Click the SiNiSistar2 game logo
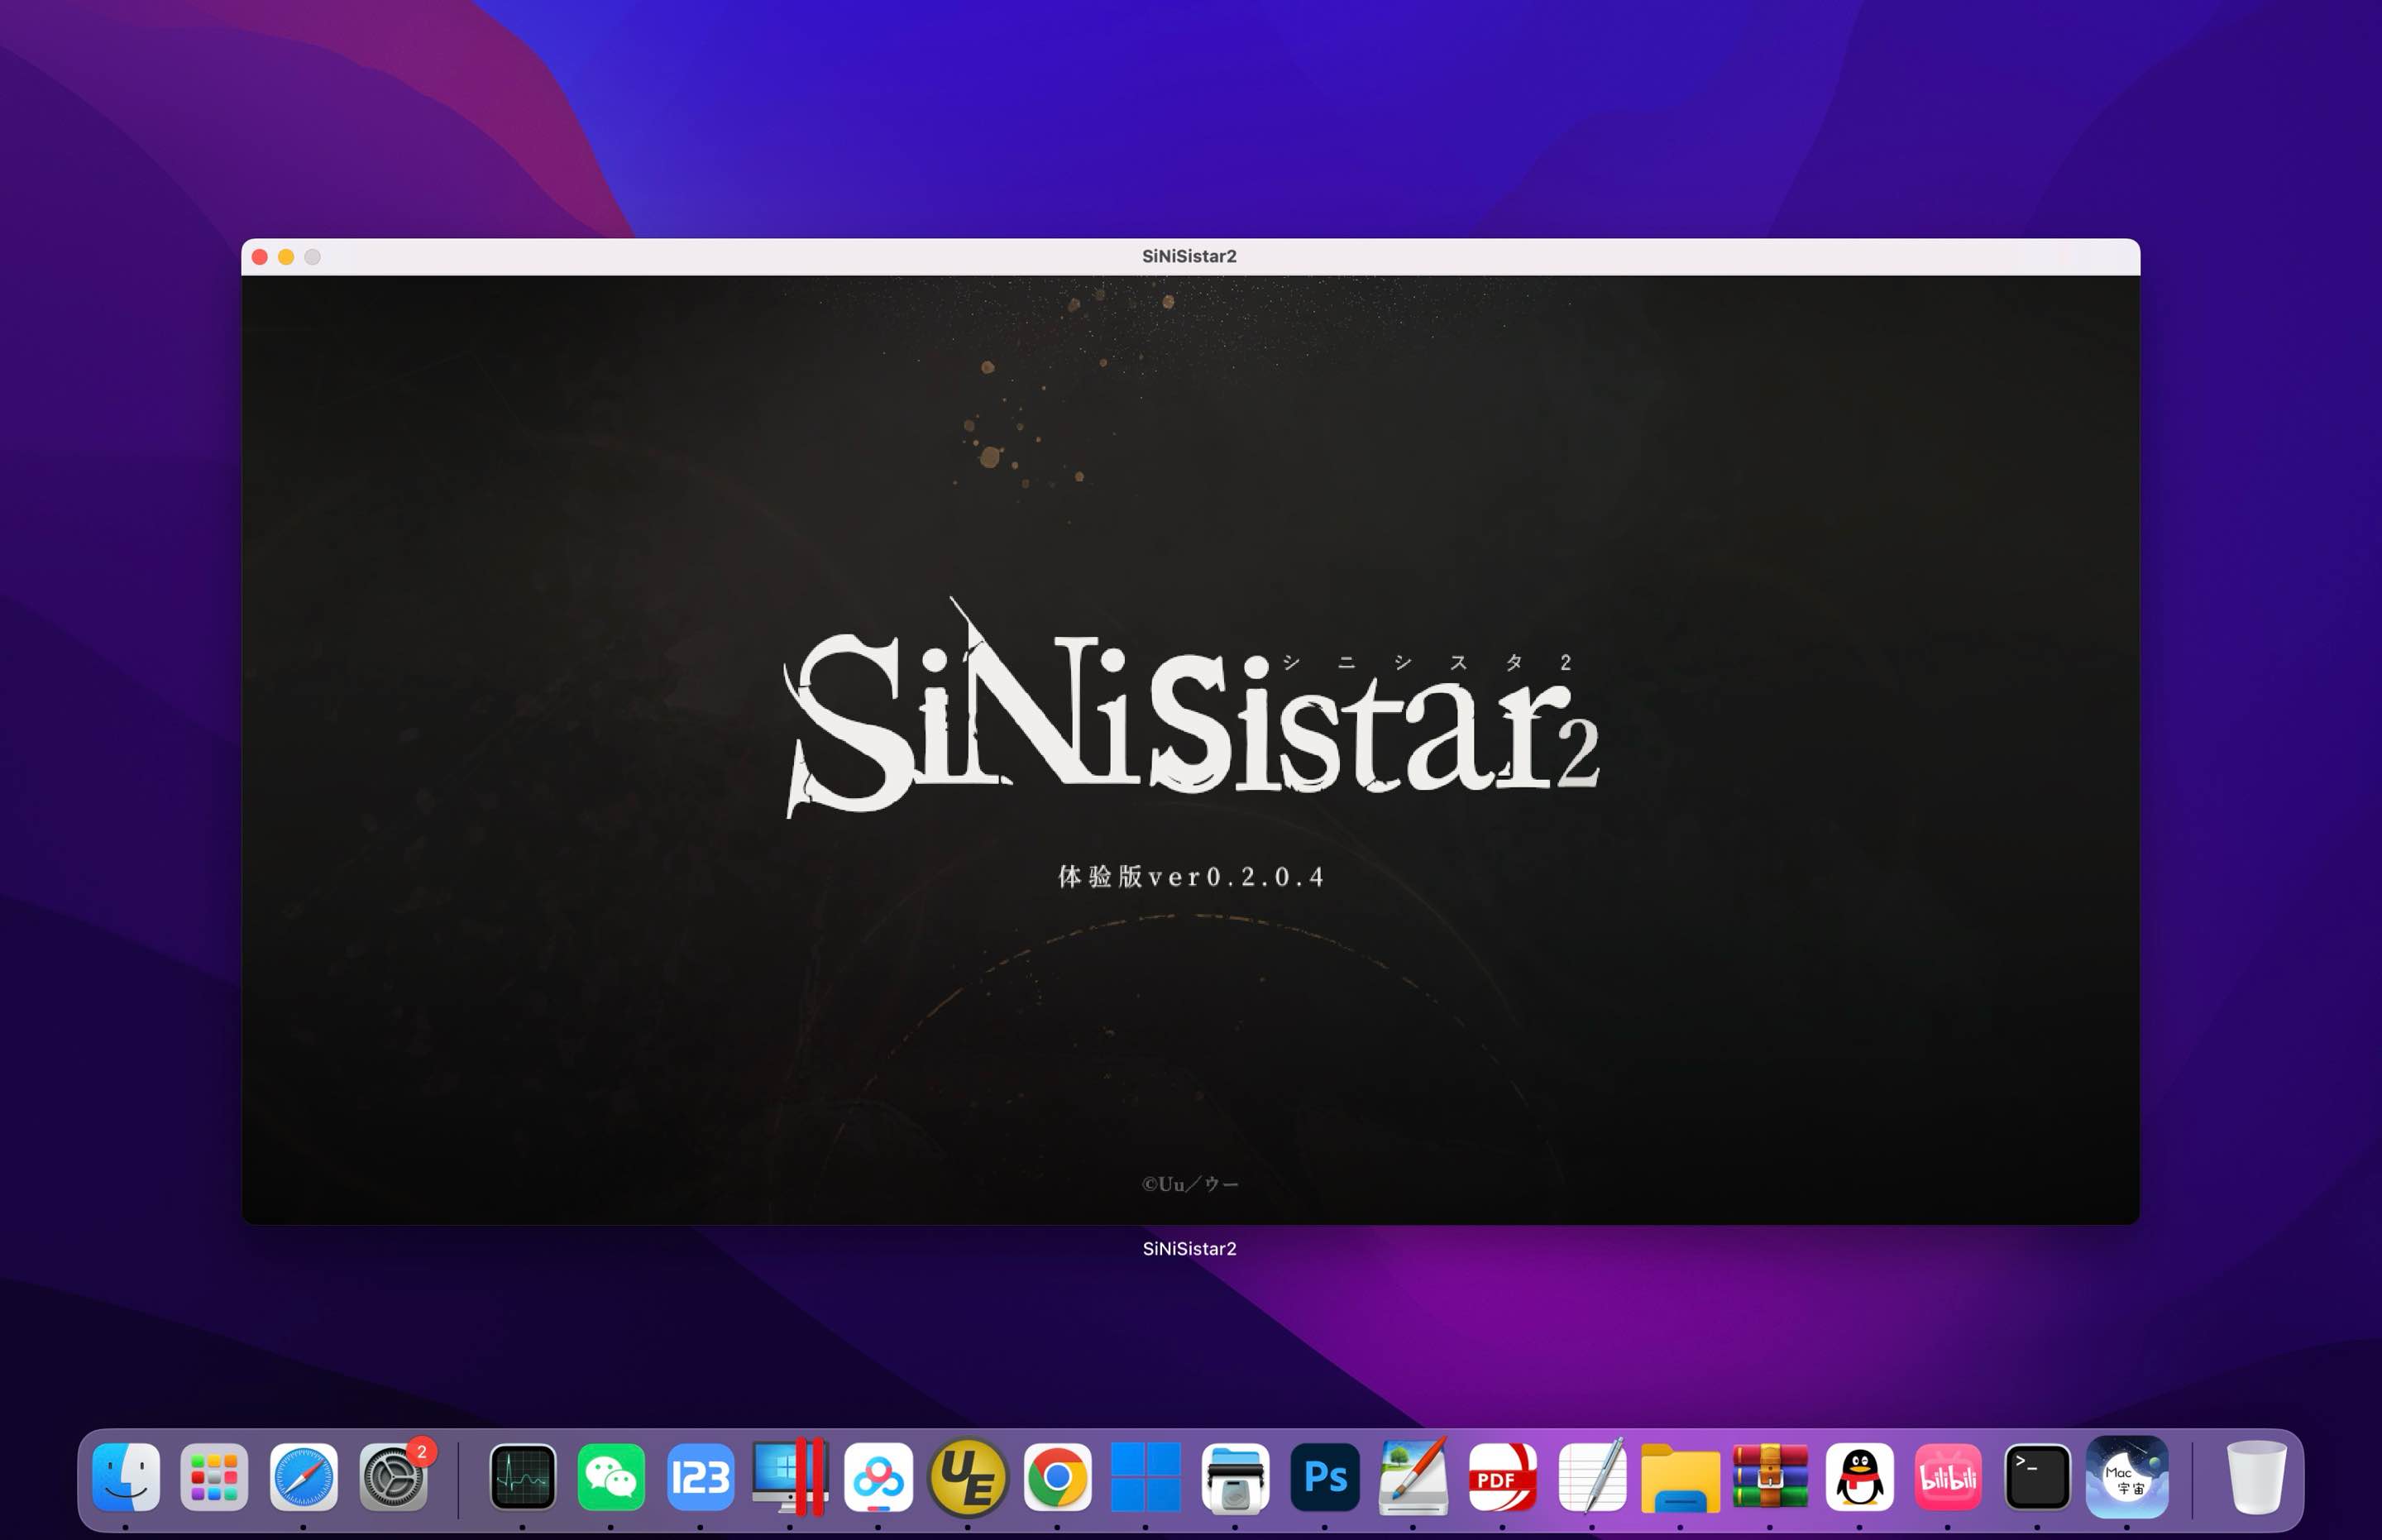 click(x=1191, y=707)
